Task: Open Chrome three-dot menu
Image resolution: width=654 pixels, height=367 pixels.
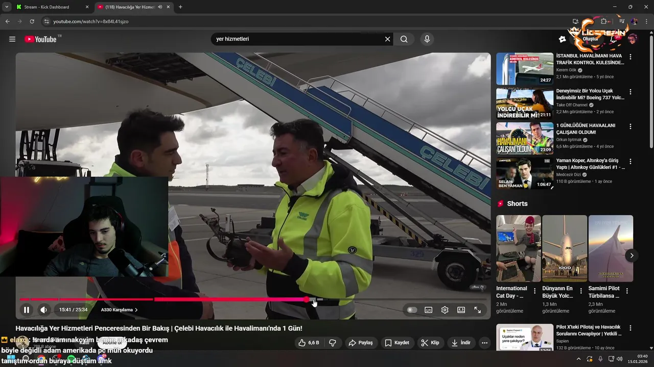Action: 646,21
